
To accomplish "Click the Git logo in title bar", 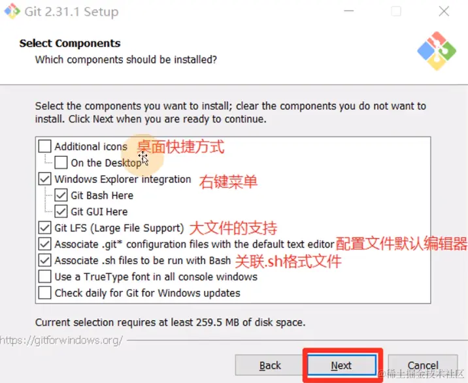I will (12, 11).
